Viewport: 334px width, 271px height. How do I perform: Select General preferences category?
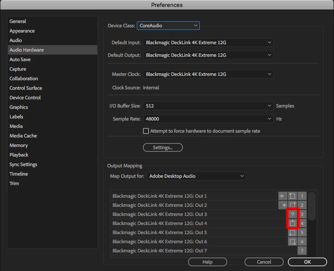(53, 21)
